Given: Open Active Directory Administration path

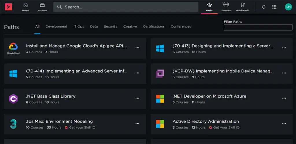Looking at the screenshot, I should (206, 121).
